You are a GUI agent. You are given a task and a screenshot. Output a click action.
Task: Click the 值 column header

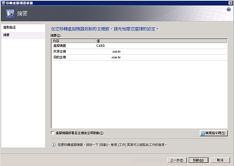(x=161, y=41)
